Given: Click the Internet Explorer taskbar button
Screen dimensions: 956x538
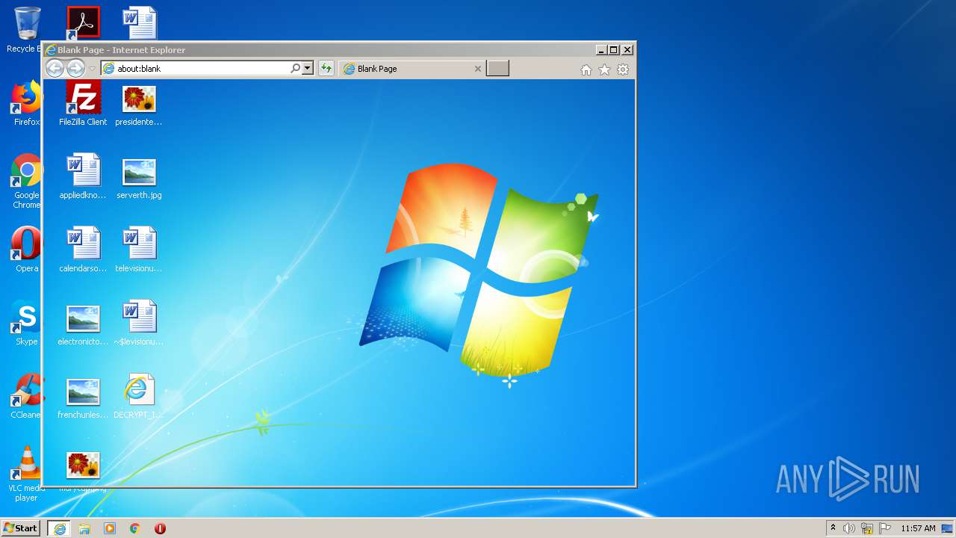Looking at the screenshot, I should [60, 528].
